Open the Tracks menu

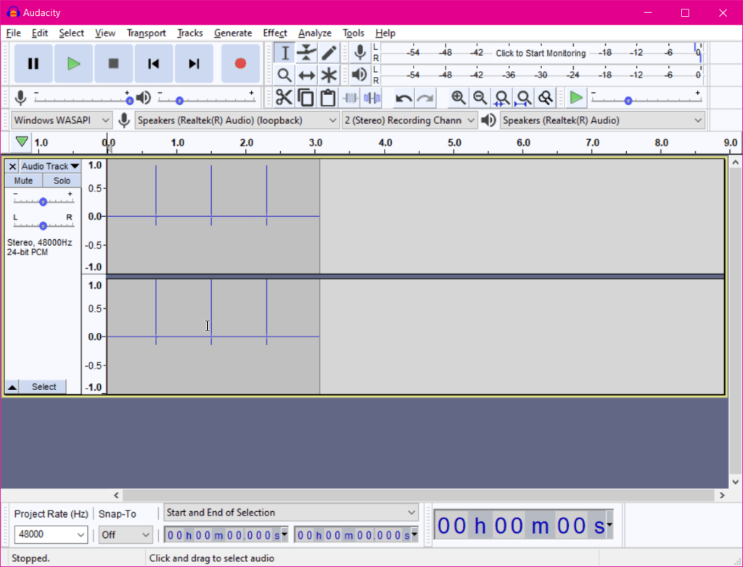tap(190, 33)
